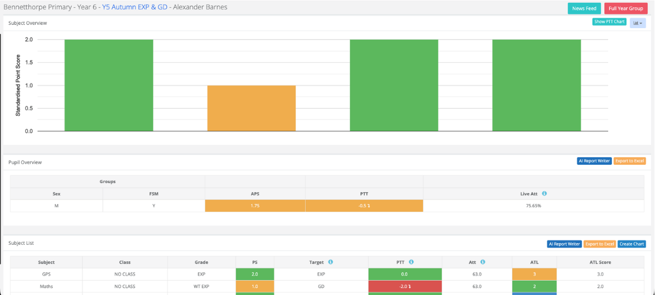Click the Subject Overview panel title
Viewport: 655px width, 295px height.
click(x=28, y=23)
